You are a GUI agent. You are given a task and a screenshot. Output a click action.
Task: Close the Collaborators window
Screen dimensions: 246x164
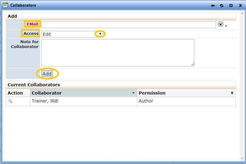pyautogui.click(x=240, y=6)
